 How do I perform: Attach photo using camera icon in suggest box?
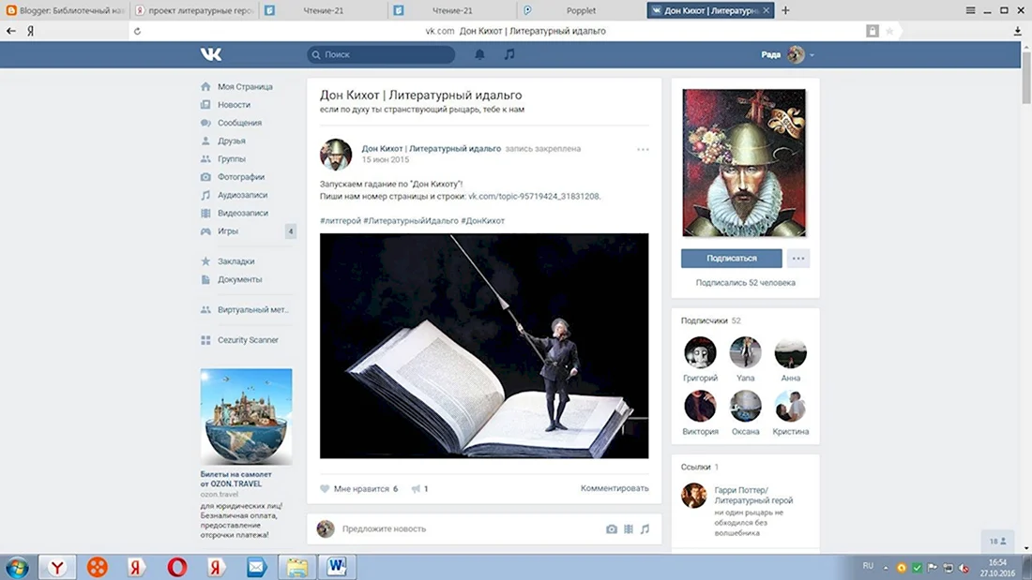point(612,528)
